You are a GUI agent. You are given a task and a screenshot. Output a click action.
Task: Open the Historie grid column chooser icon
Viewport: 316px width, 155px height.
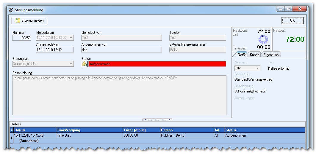tap(12, 130)
